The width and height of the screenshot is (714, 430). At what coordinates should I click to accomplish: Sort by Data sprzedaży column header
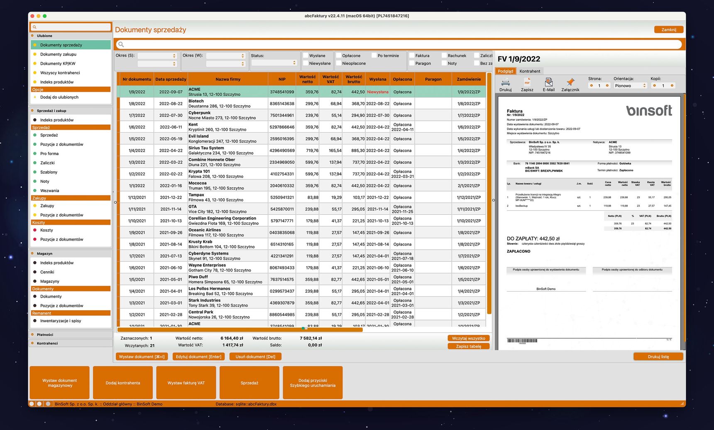tap(171, 79)
